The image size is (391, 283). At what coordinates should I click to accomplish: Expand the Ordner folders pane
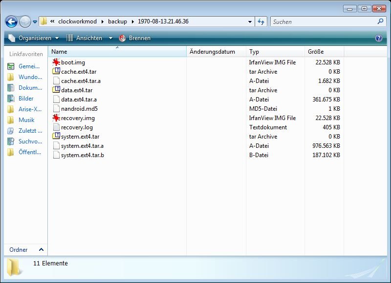pyautogui.click(x=26, y=249)
